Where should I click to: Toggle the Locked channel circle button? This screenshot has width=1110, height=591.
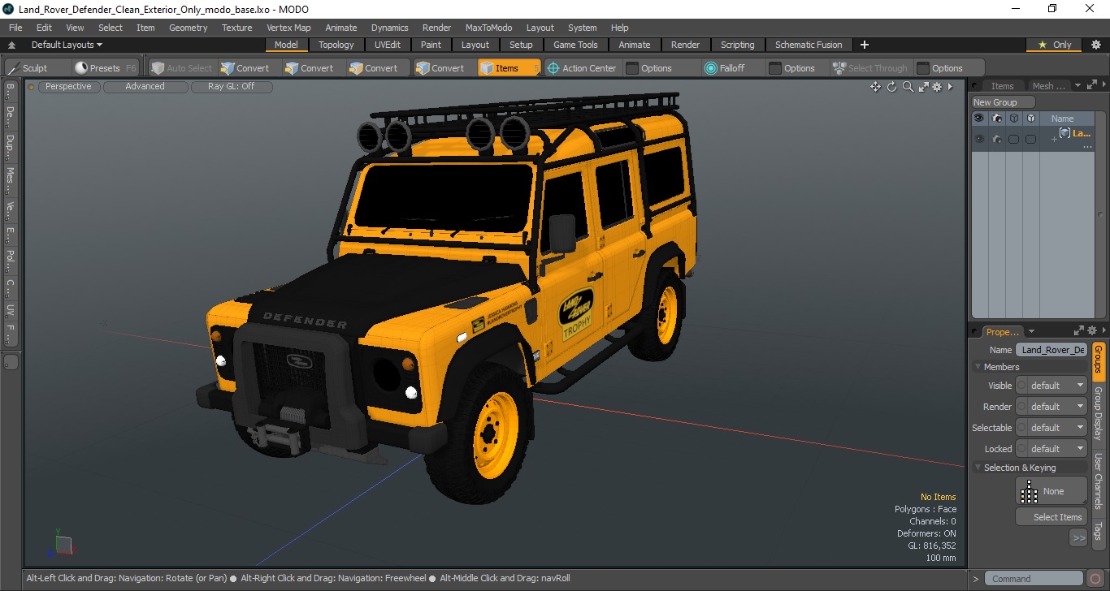(1022, 449)
